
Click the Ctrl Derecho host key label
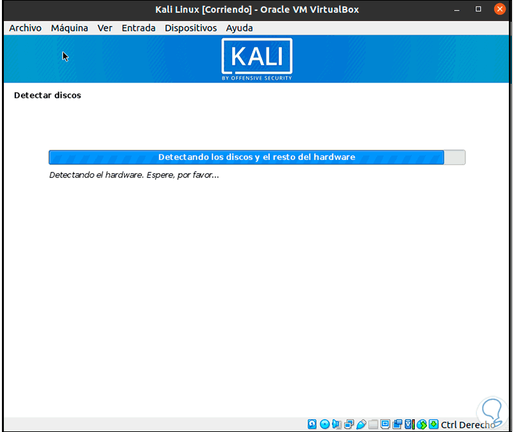(468, 425)
